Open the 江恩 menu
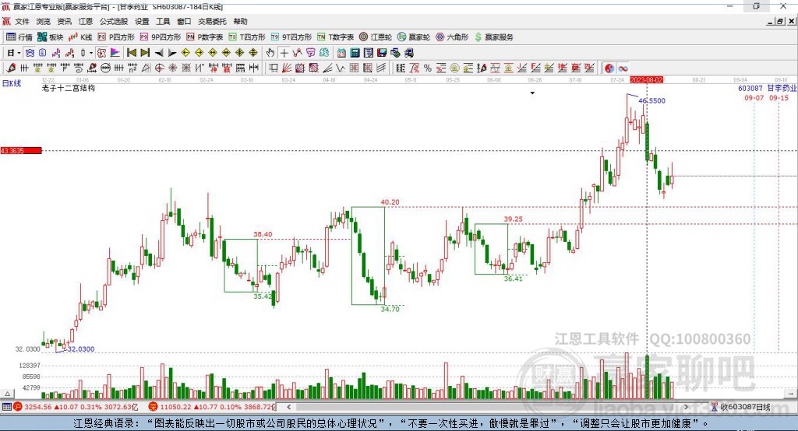 coord(86,21)
